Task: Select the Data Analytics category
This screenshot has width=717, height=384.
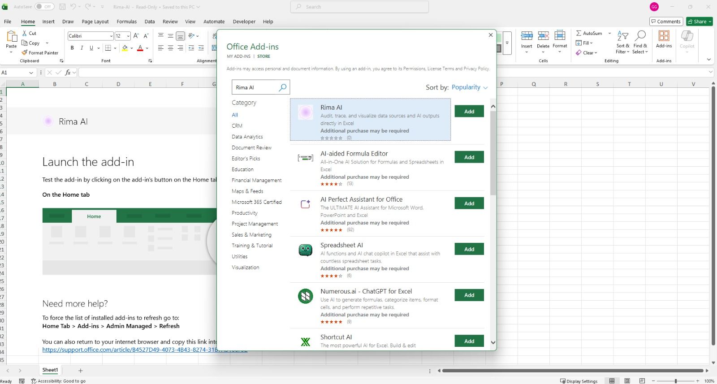Action: [x=247, y=137]
